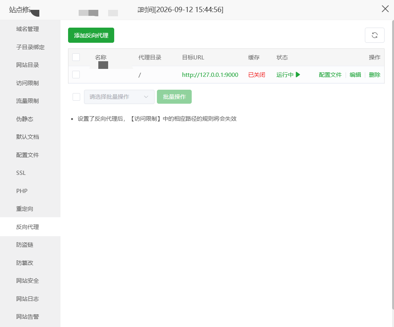
Task: Open the 伪静态 sidebar tab
Action: click(x=30, y=119)
